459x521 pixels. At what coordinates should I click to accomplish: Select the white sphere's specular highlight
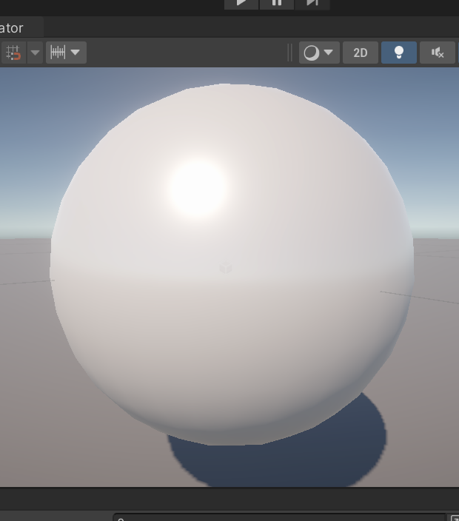[198, 188]
